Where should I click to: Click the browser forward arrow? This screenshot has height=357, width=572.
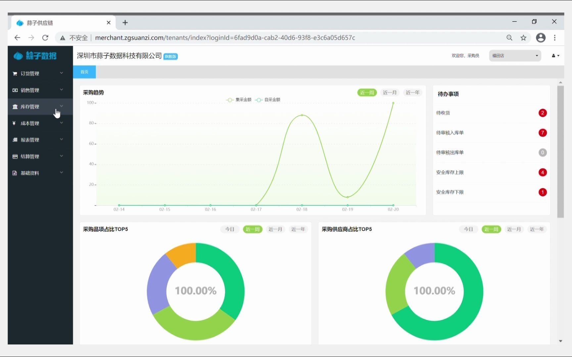(31, 38)
